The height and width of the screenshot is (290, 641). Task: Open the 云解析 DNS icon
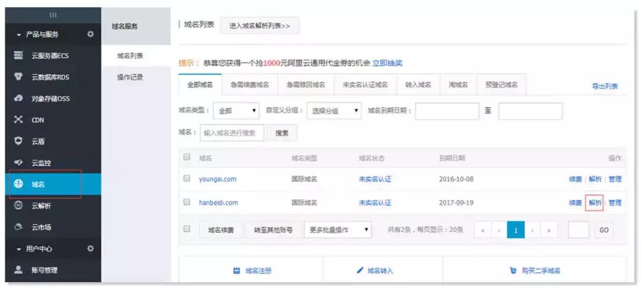(x=18, y=206)
